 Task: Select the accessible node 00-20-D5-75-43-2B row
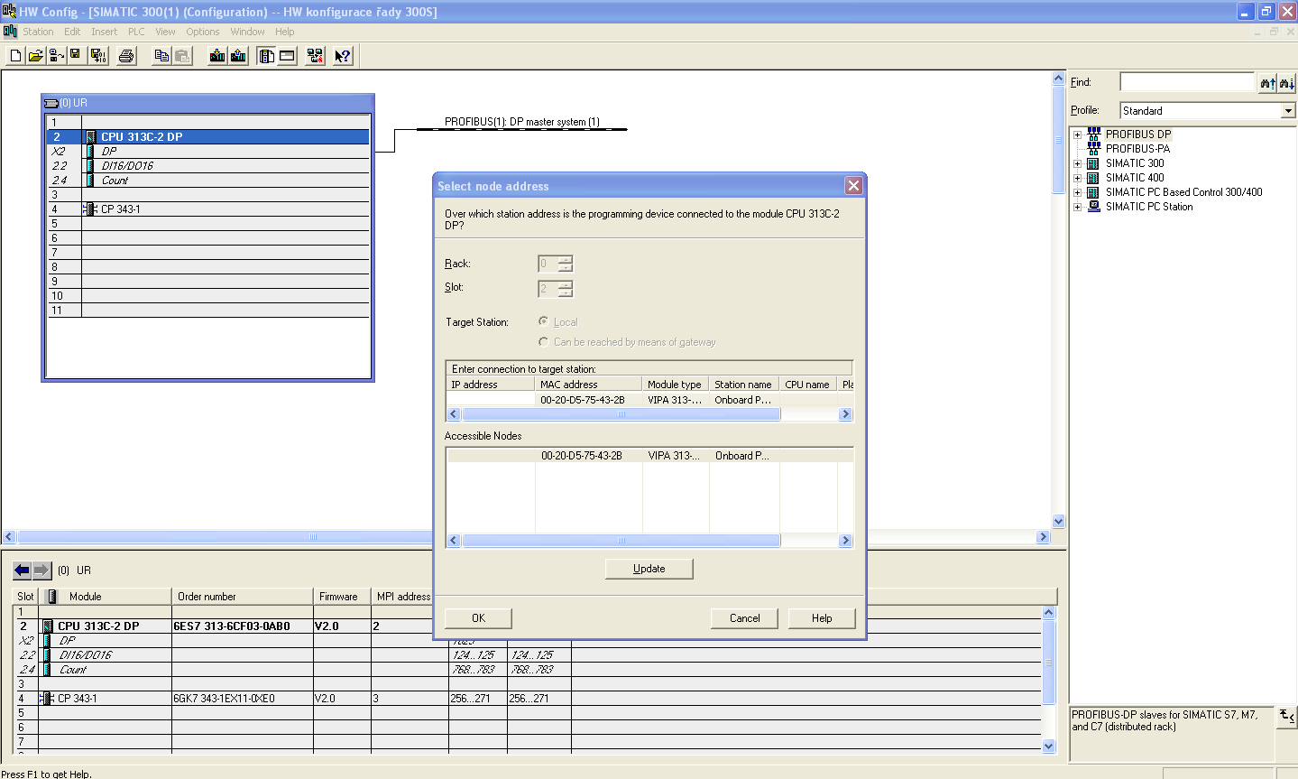[x=649, y=456]
